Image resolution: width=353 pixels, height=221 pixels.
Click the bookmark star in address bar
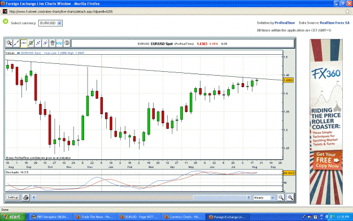(x=347, y=11)
